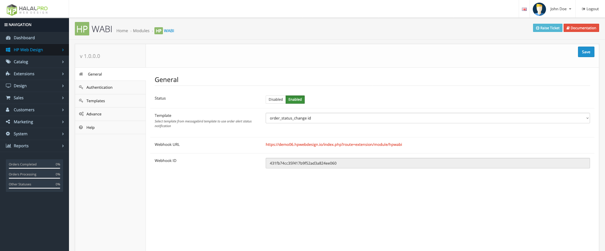
Task: Click the small HP badge in breadcrumb
Action: (159, 31)
